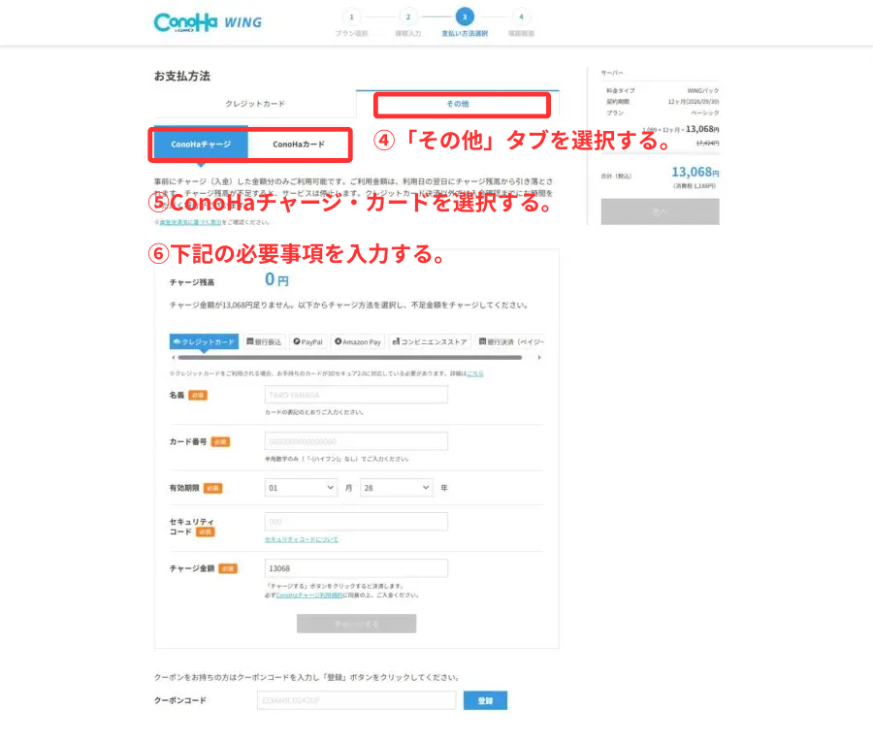Image resolution: width=873 pixels, height=740 pixels.
Task: Click the payment methods horizontal scrollbar
Action: (x=349, y=357)
